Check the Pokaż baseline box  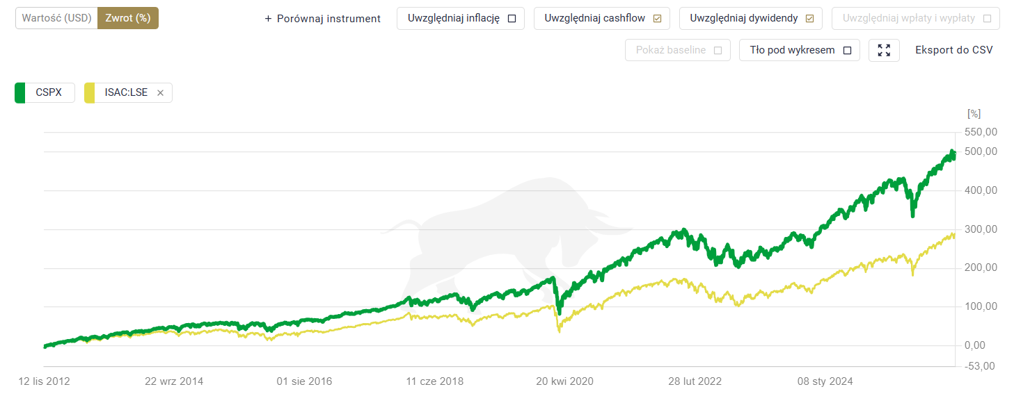[x=718, y=50]
